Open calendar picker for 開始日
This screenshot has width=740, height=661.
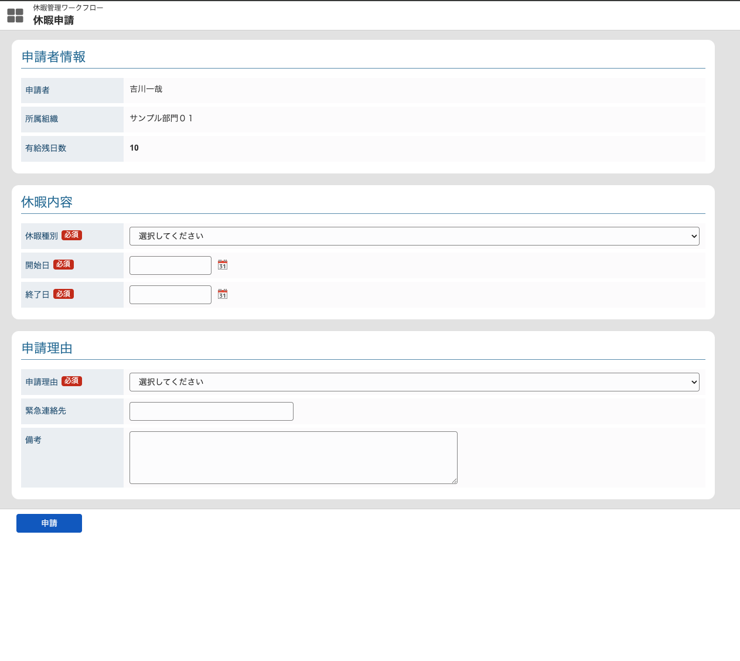click(223, 265)
